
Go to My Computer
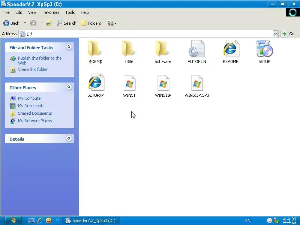coord(30,98)
